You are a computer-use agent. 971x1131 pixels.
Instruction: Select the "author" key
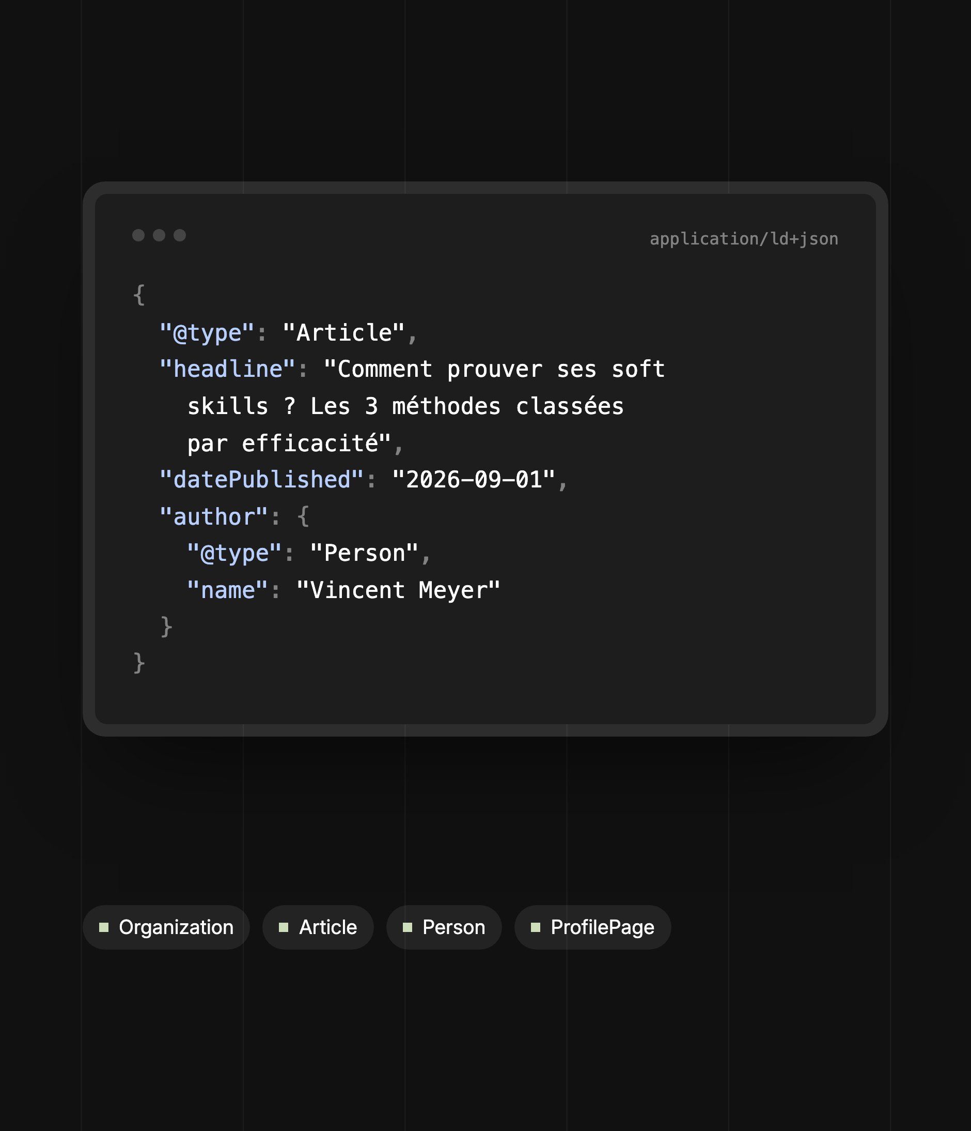213,517
